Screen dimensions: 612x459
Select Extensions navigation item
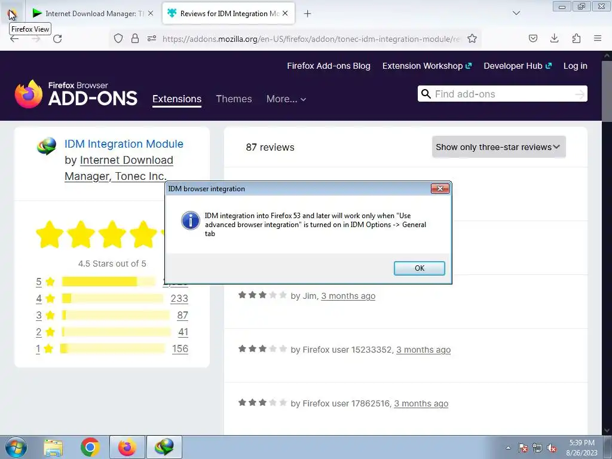point(177,99)
